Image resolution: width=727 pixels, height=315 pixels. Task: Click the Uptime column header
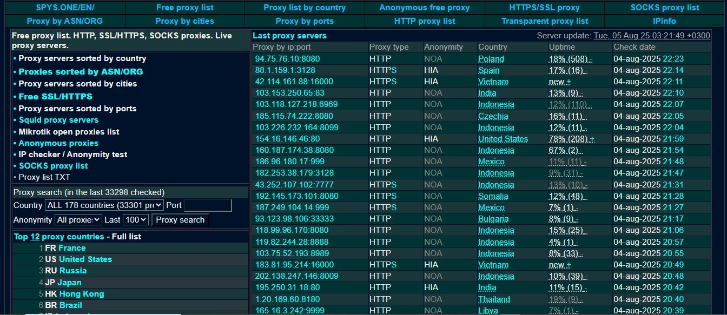(561, 47)
